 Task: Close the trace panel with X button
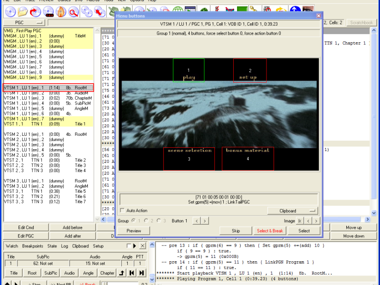coord(142,246)
